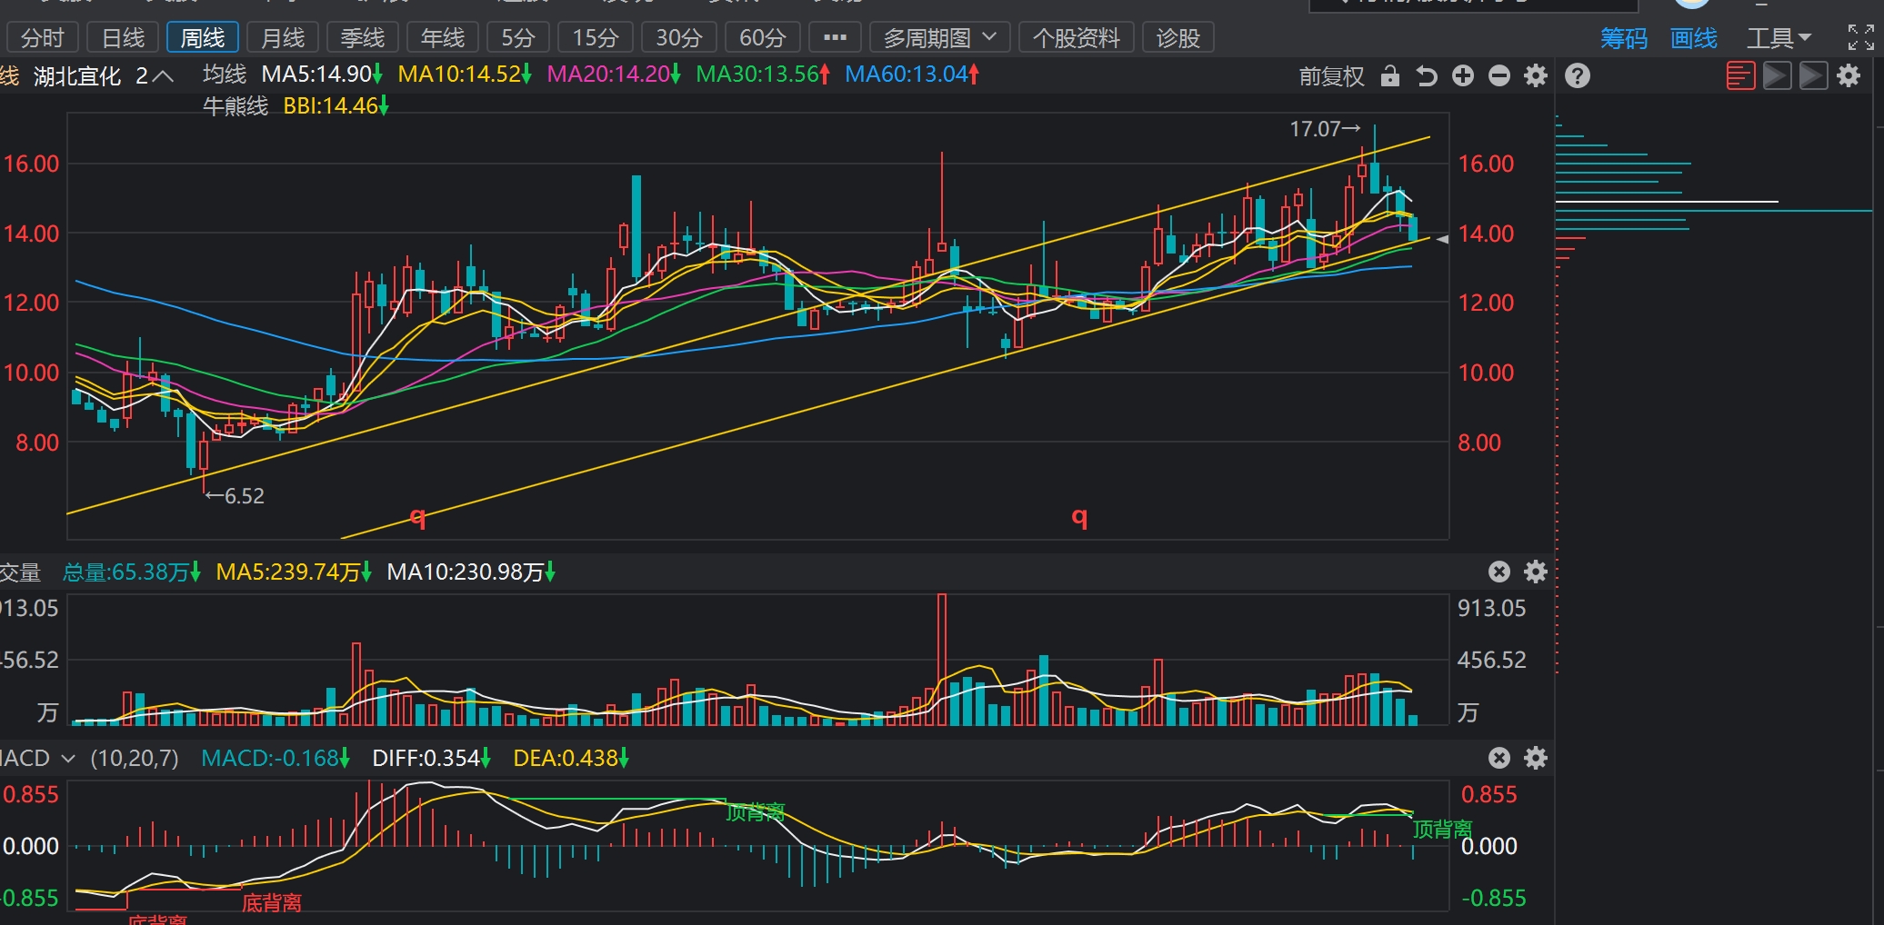This screenshot has width=1884, height=925.
Task: Click the MA30:13.56 value
Action: 763,75
